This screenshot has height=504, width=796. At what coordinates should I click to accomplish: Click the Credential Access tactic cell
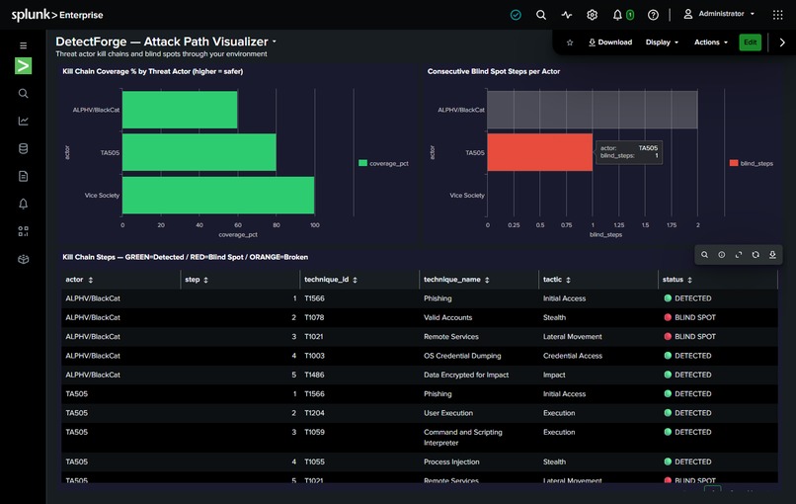pyautogui.click(x=573, y=356)
